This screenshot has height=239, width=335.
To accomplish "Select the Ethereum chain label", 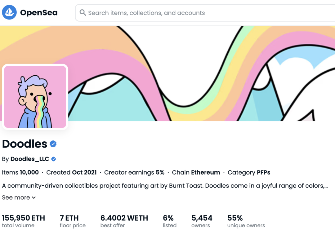I will coord(205,172).
